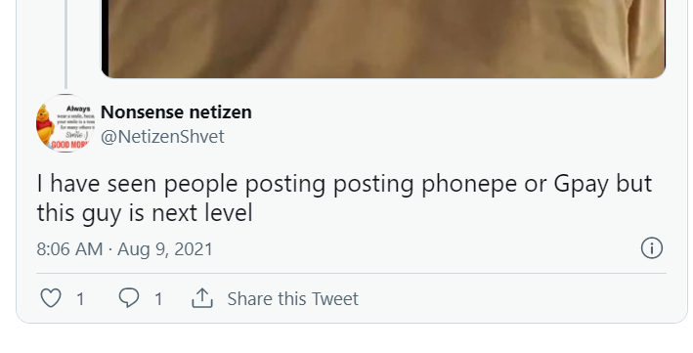Open the Twitter info circle icon

click(x=652, y=247)
